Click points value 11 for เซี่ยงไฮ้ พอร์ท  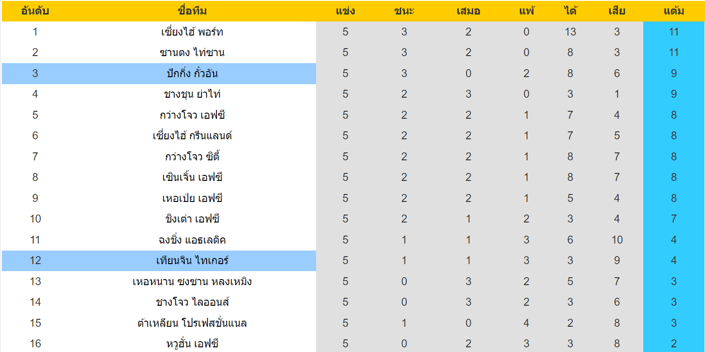674,32
